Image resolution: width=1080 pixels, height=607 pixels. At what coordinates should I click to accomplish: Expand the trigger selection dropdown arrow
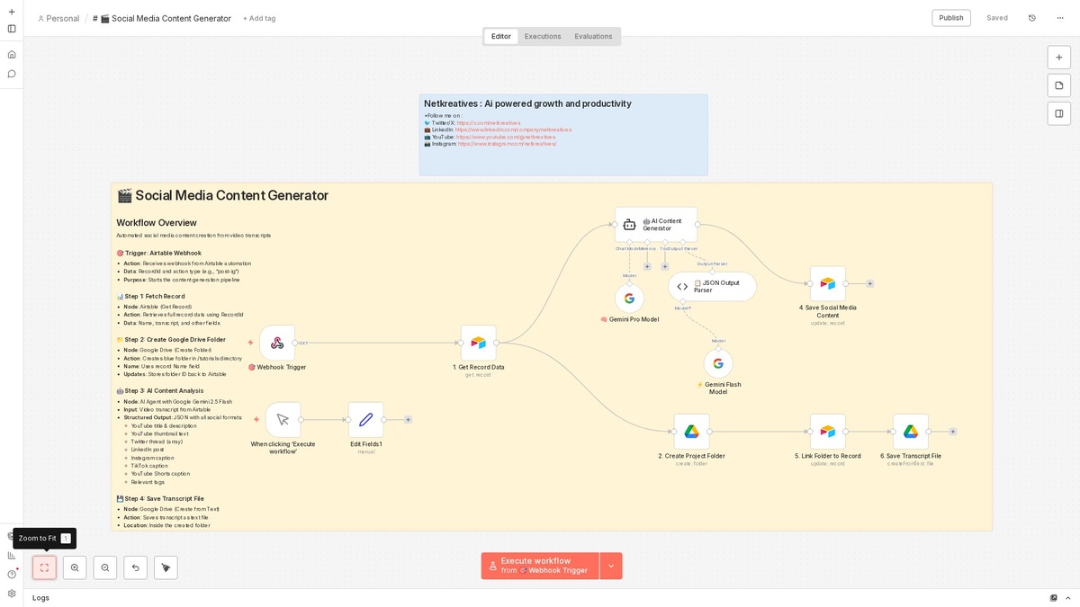(x=611, y=566)
